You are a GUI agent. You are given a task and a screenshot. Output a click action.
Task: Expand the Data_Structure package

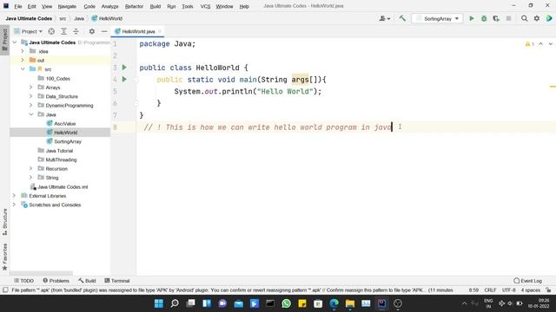point(31,96)
